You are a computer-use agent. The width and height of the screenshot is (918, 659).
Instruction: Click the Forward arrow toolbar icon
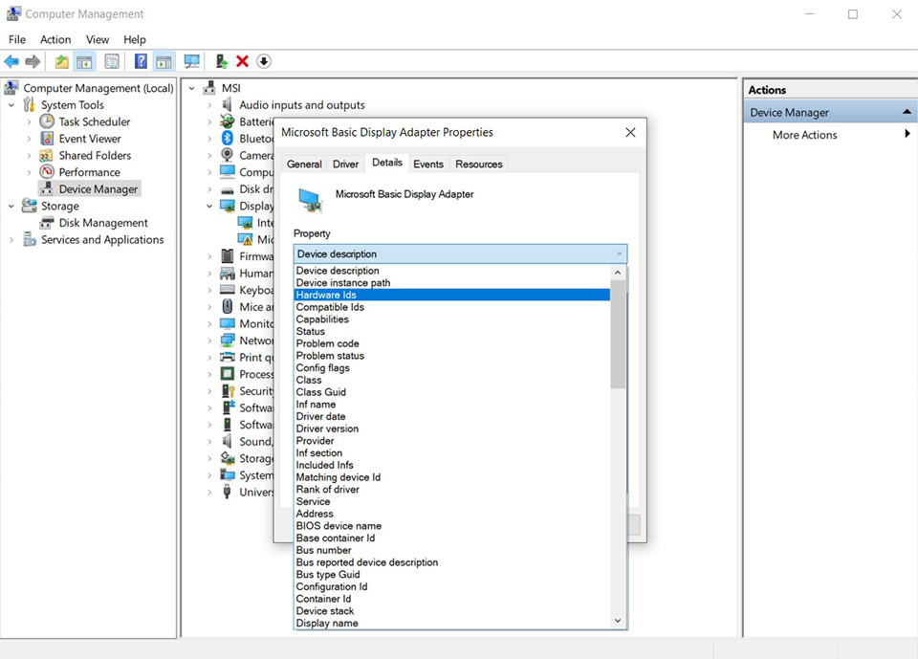click(33, 61)
